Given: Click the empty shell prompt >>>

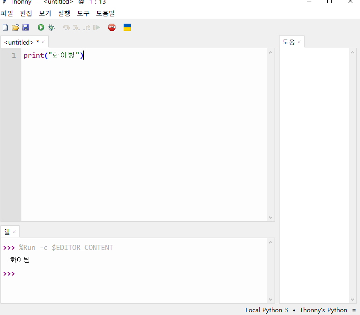Looking at the screenshot, I should click(9, 274).
